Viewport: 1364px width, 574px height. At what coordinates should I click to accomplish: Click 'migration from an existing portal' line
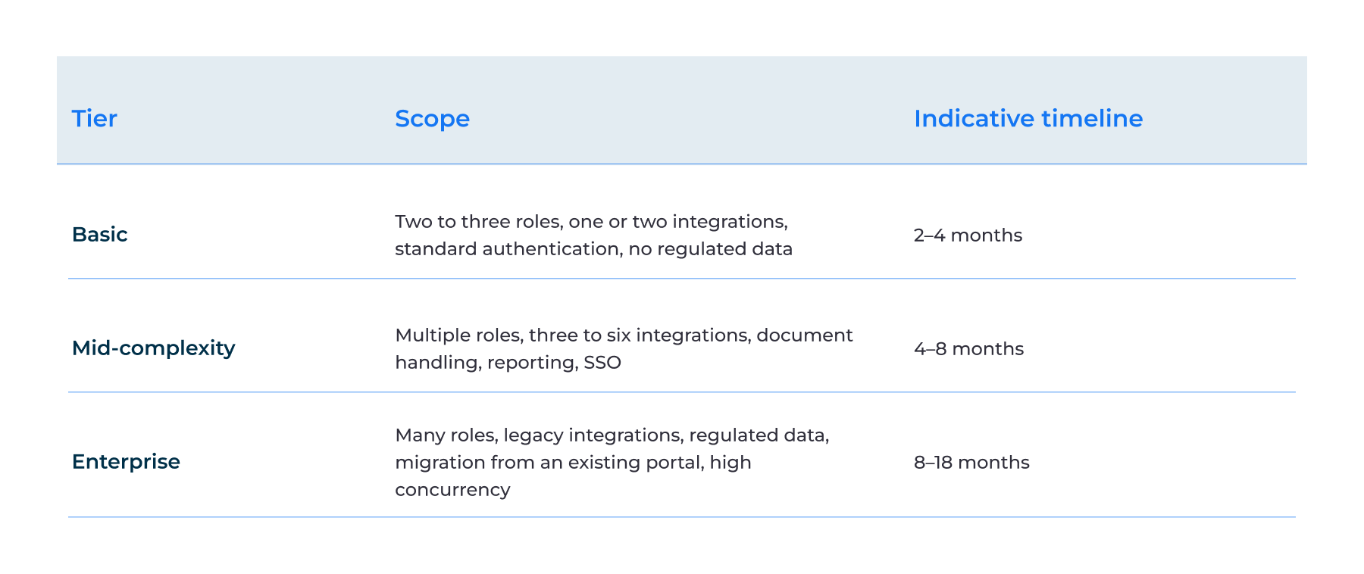(549, 463)
